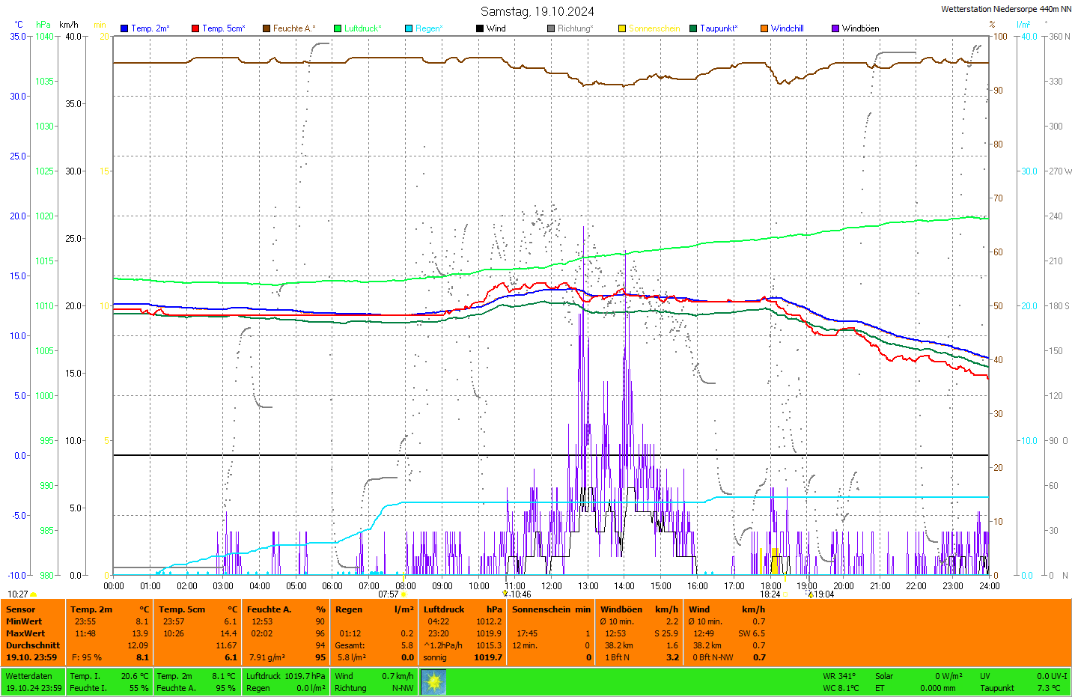Click the black Wind legend square

point(480,28)
